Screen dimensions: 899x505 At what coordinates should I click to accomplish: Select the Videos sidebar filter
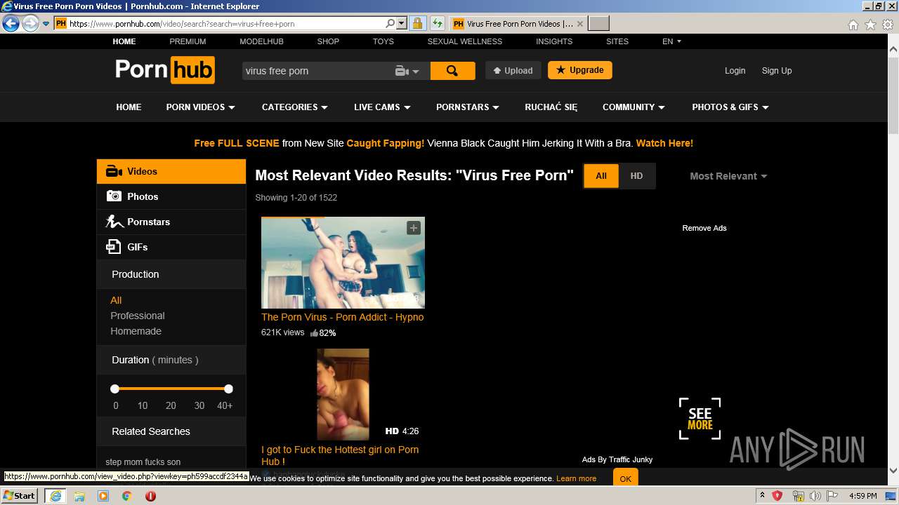[x=171, y=171]
